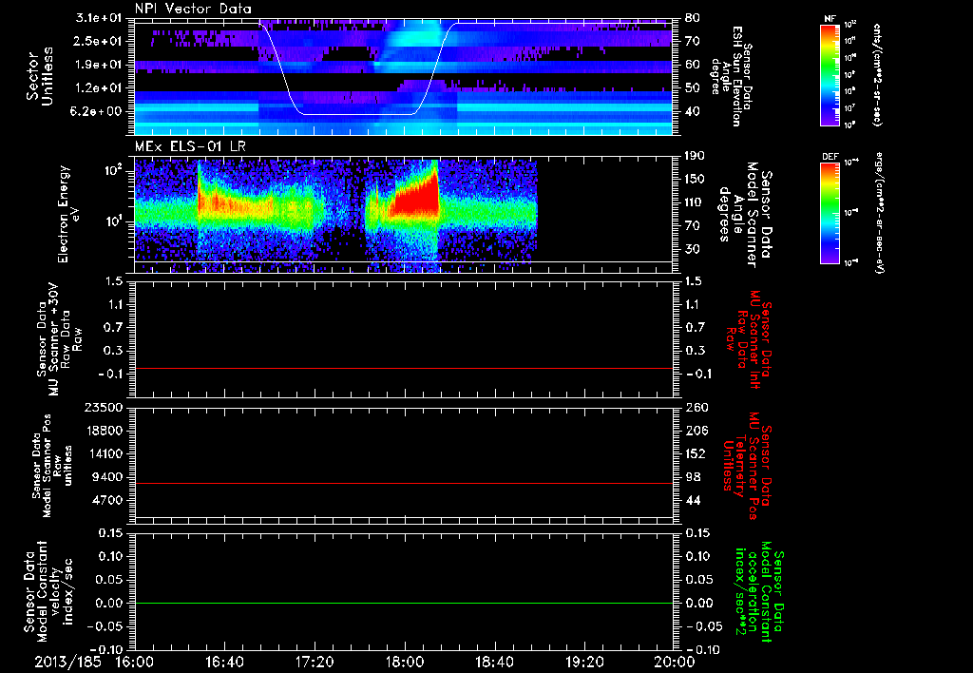Click the 'ESH Sun Elevation Angle degree' axis label
The width and height of the screenshot is (973, 673).
click(x=733, y=76)
